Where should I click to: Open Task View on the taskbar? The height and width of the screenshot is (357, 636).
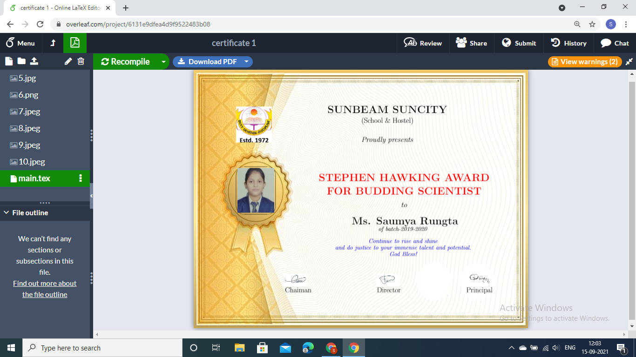point(216,348)
